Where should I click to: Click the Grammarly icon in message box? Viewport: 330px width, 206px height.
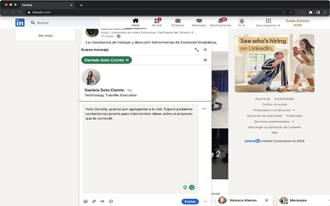[192, 187]
